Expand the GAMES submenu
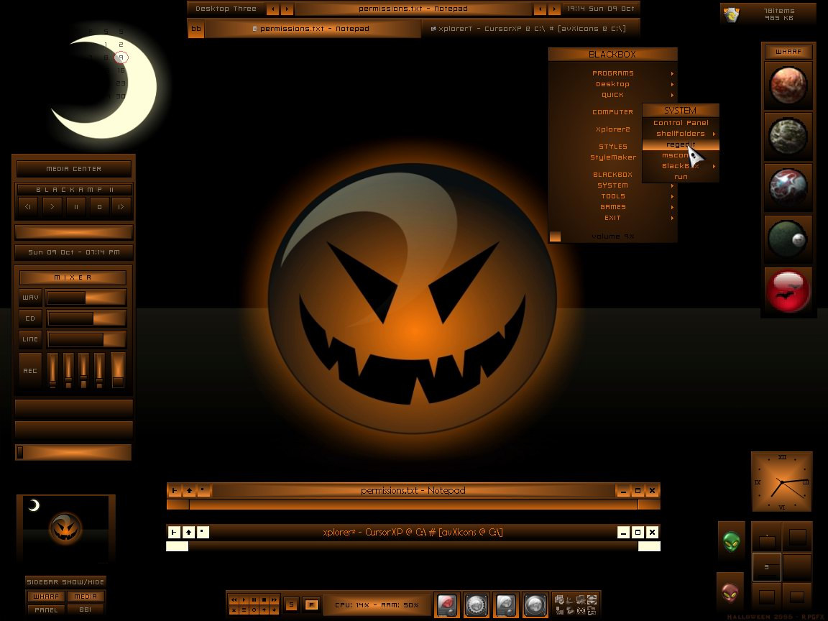Image resolution: width=828 pixels, height=621 pixels. click(x=612, y=207)
